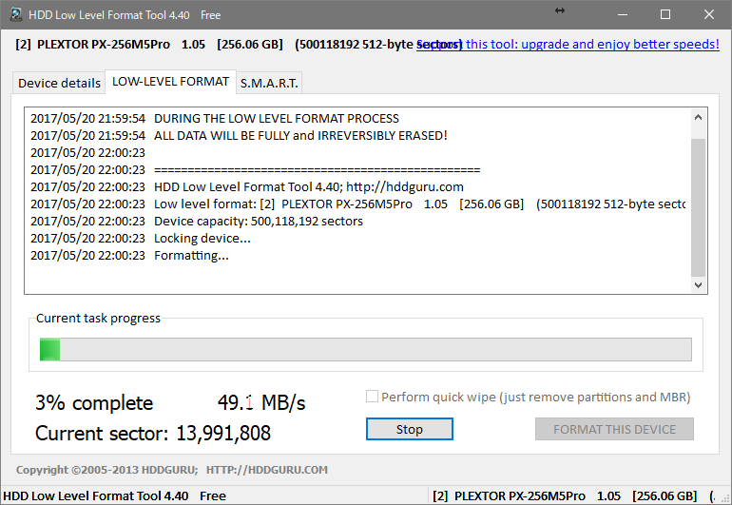
Task: Minimize the HDD Low Level Format window
Action: pos(623,15)
